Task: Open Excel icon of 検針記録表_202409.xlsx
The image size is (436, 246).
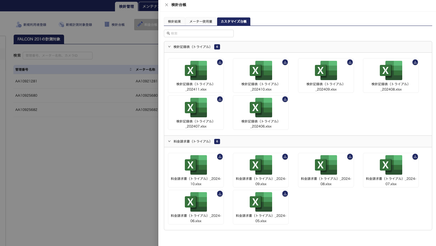Action: pos(326,70)
